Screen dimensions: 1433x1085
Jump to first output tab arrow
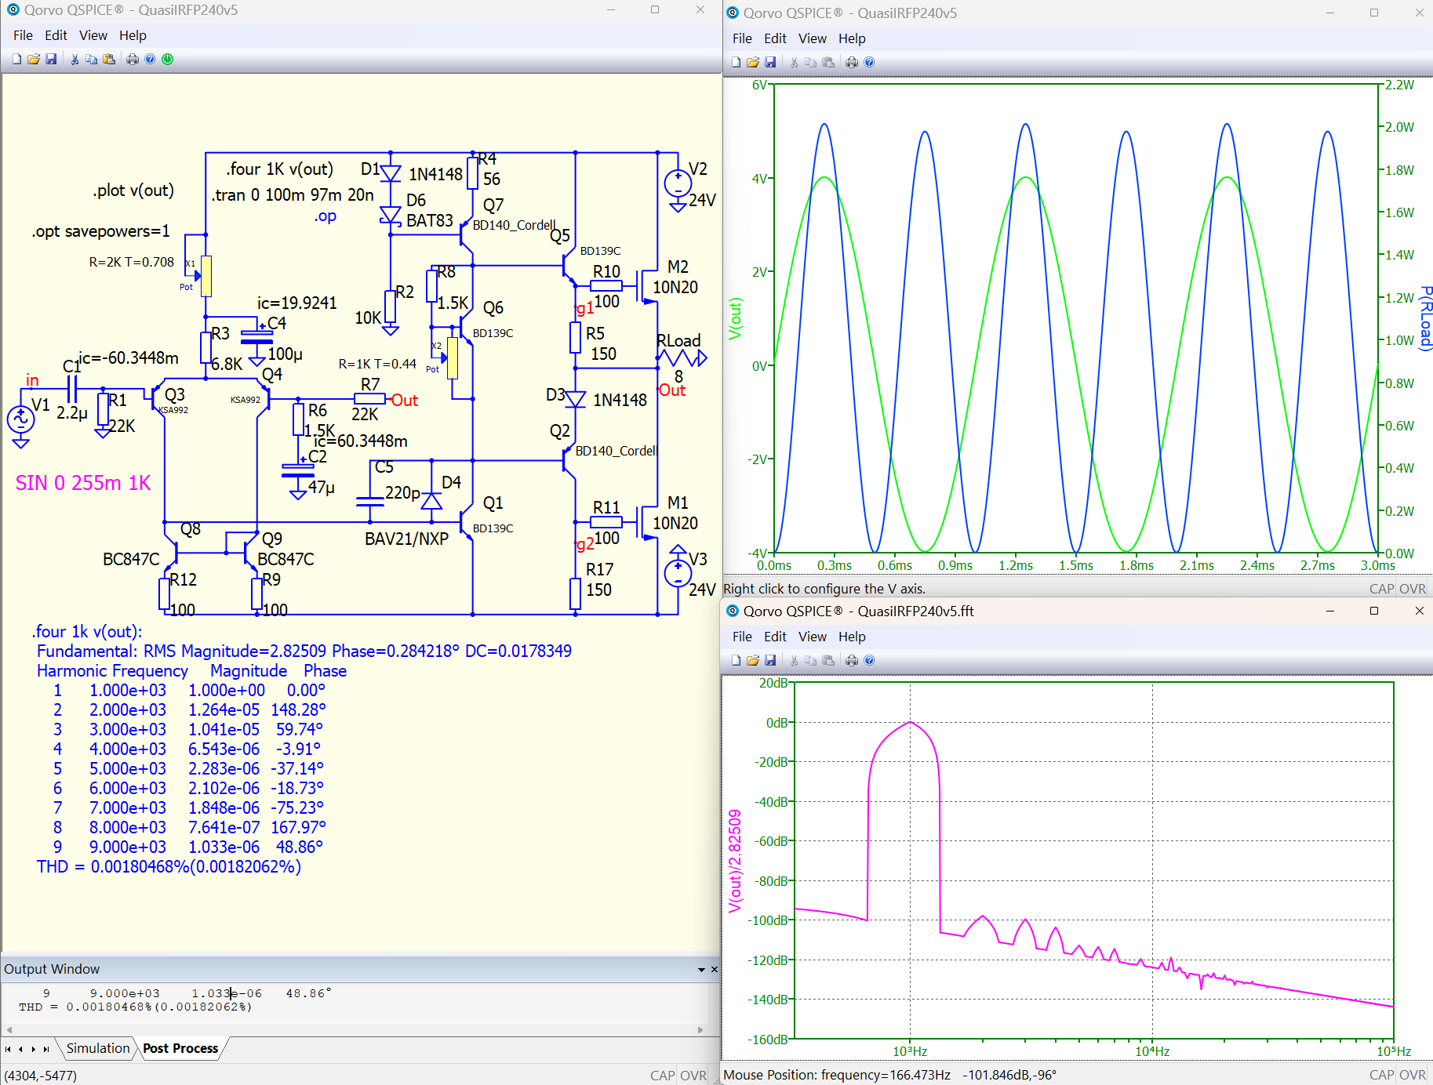(8, 1049)
